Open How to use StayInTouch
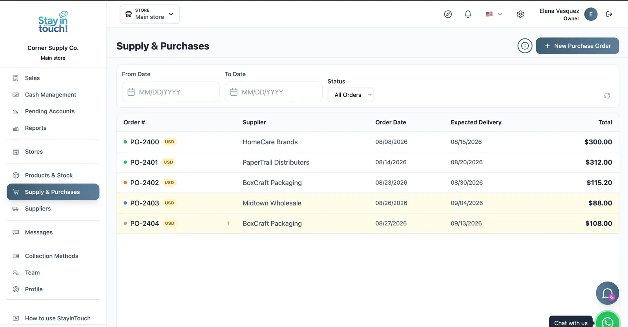The width and height of the screenshot is (628, 327). (x=53, y=318)
